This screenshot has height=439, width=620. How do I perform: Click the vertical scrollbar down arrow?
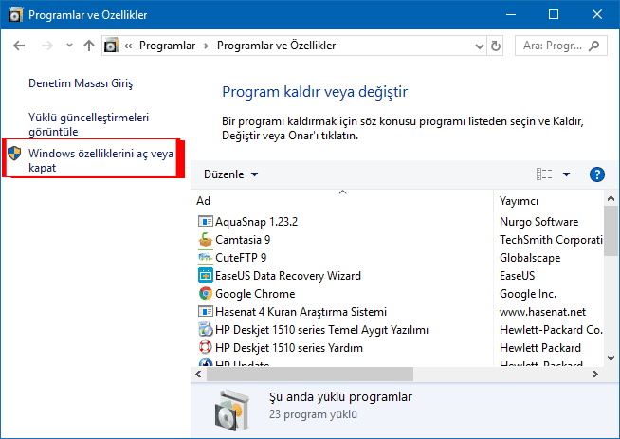(x=611, y=358)
